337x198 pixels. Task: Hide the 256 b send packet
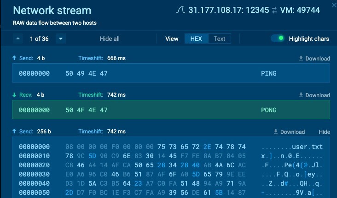pos(324,132)
